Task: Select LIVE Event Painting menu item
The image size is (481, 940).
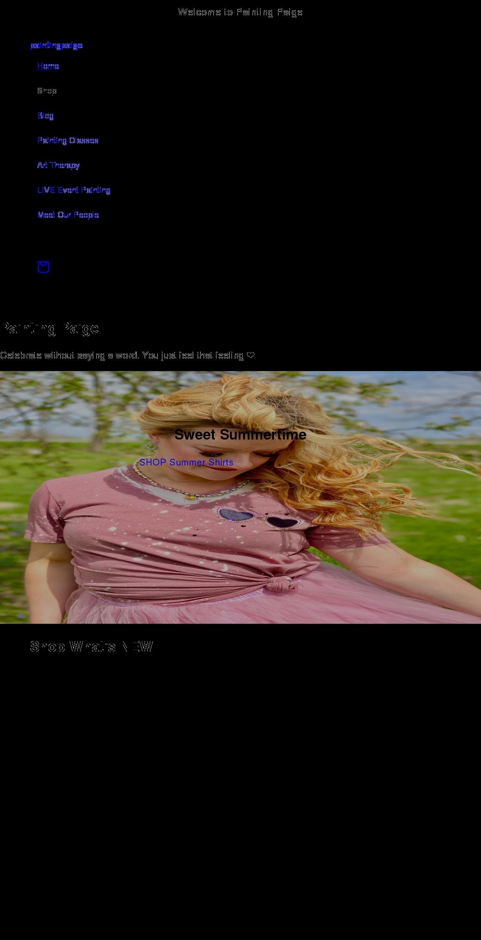Action: pyautogui.click(x=74, y=190)
